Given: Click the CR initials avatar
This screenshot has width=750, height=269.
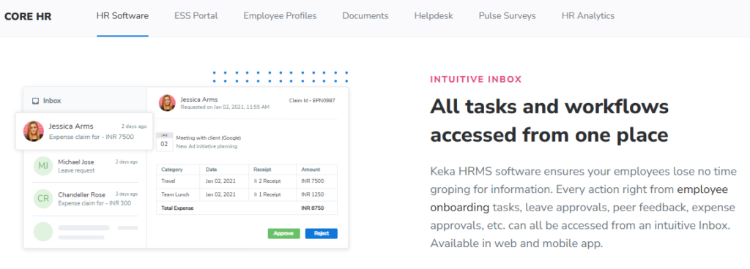Looking at the screenshot, I should pos(43,198).
